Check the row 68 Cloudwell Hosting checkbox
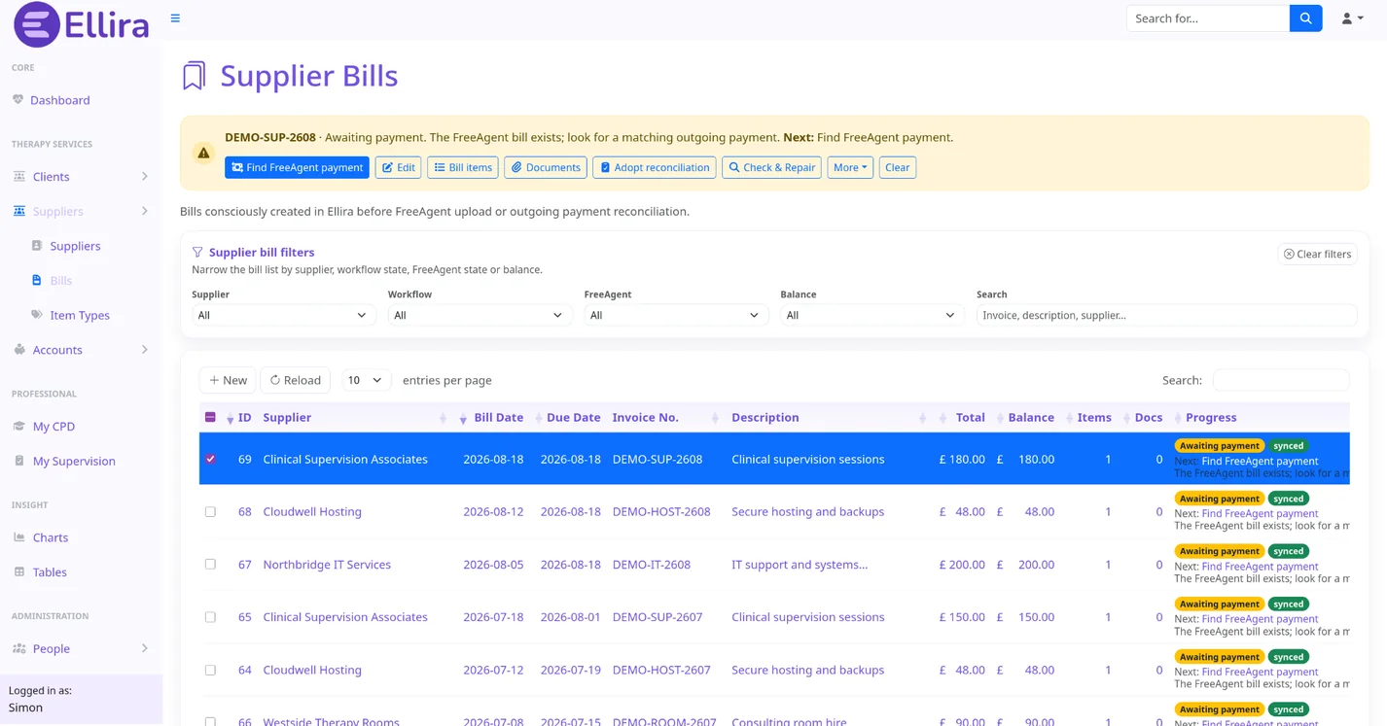Viewport: 1387px width, 726px height. (x=210, y=511)
